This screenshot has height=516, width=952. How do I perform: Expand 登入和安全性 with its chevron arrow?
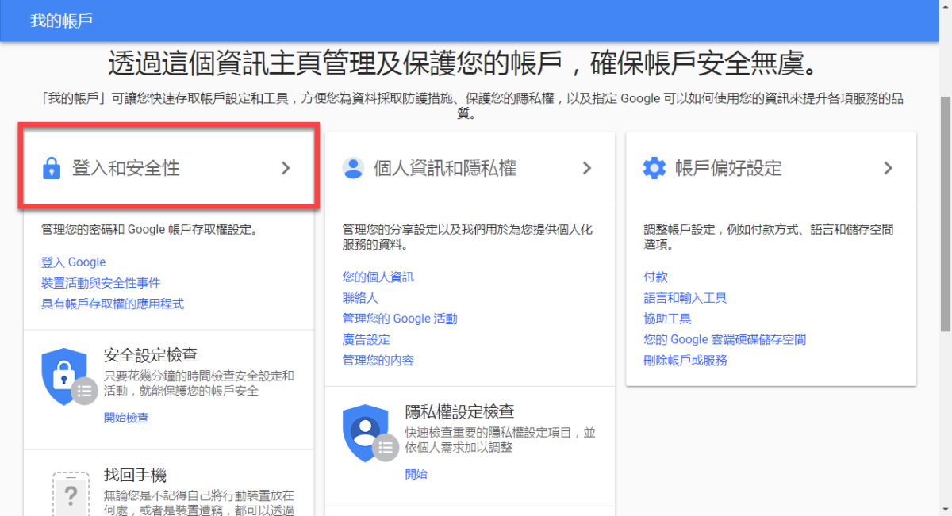pos(286,168)
